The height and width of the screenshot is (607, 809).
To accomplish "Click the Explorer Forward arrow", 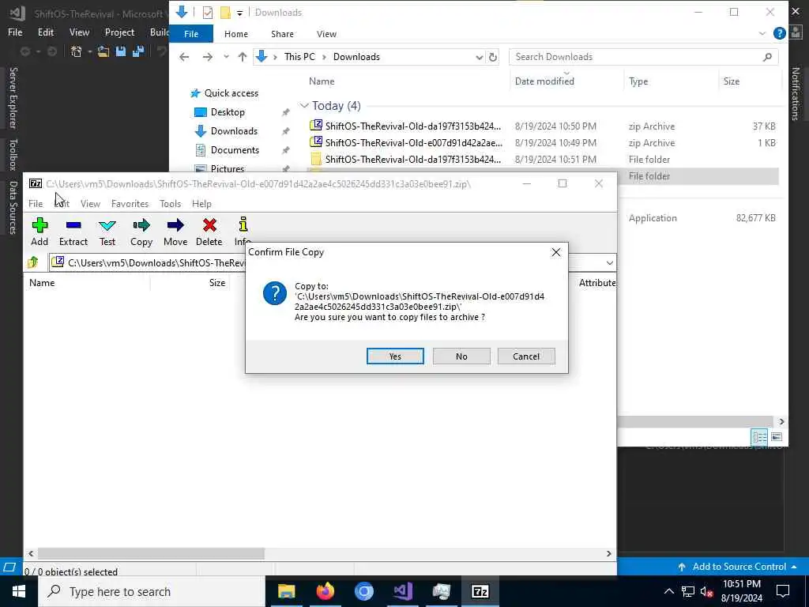I will click(x=208, y=57).
